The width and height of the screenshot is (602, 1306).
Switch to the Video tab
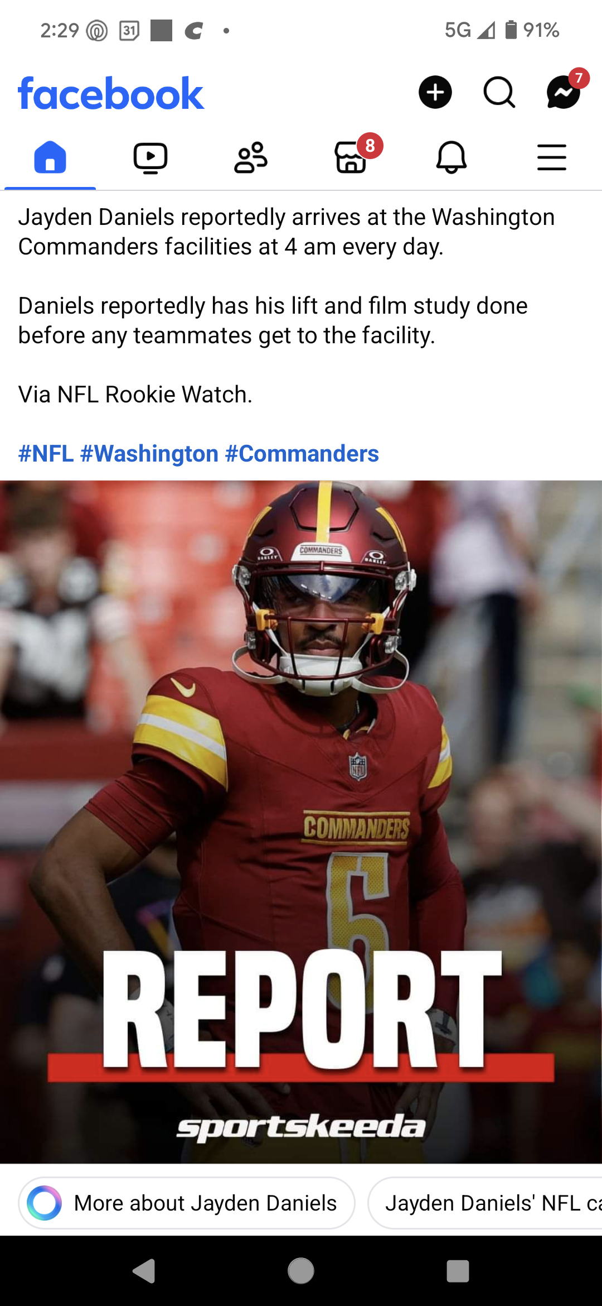point(151,158)
